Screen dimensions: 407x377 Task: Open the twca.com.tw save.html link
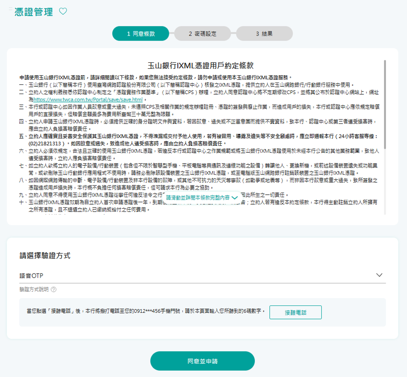88,100
